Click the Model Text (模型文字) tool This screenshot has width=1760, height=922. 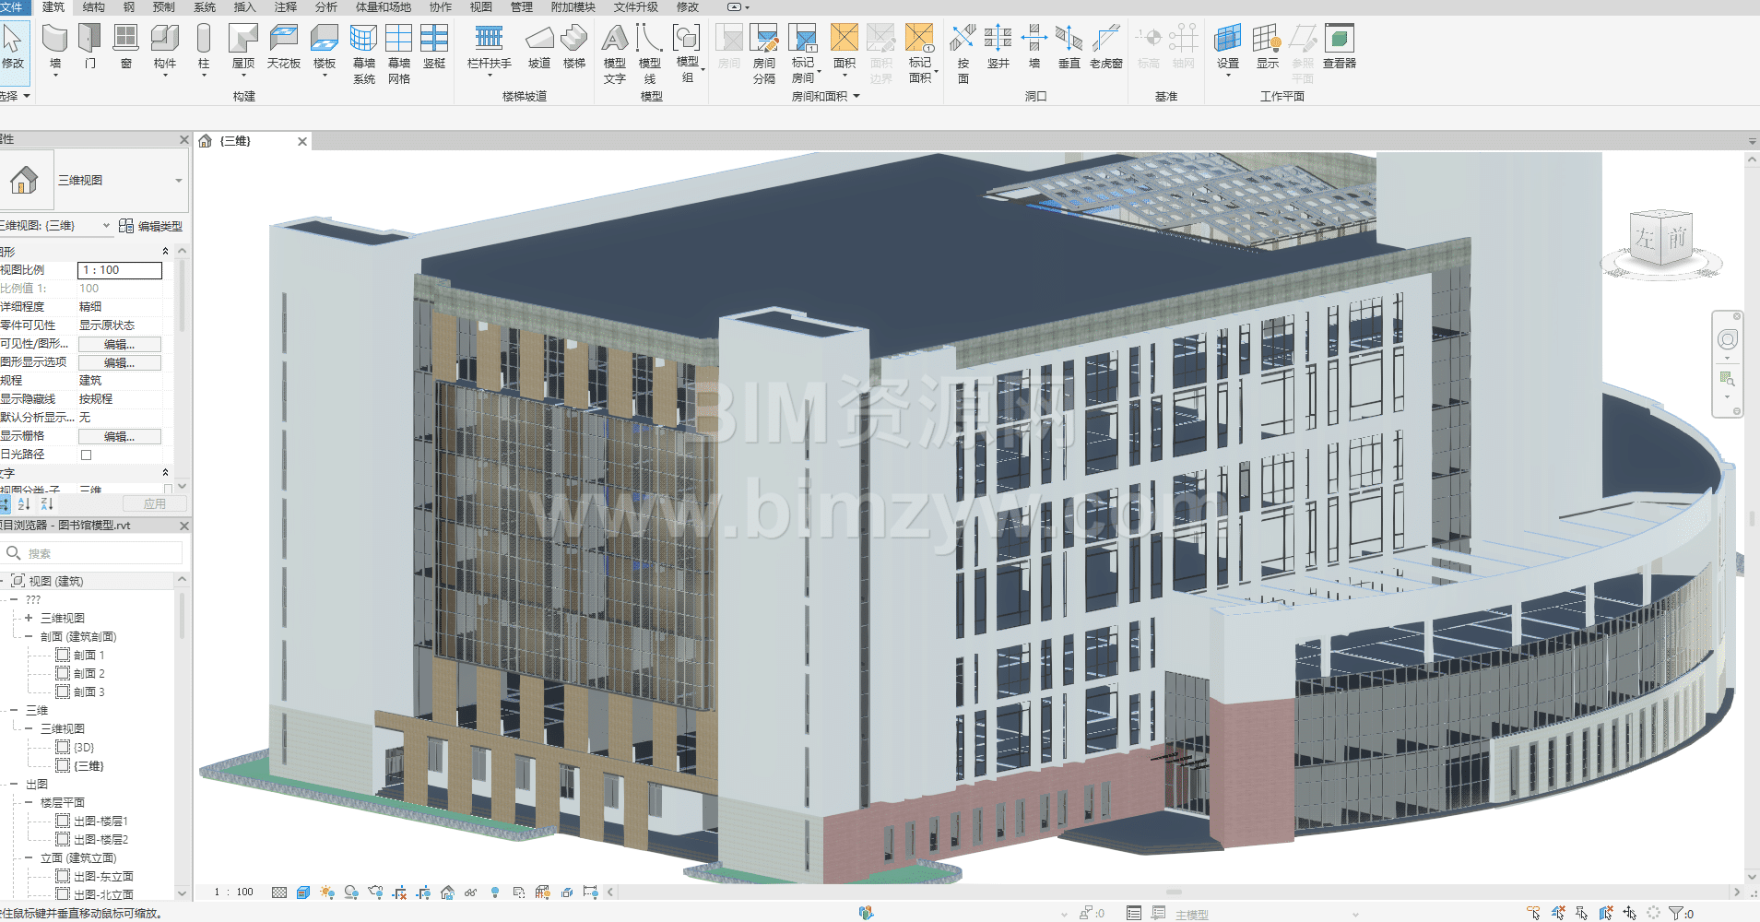pyautogui.click(x=615, y=51)
